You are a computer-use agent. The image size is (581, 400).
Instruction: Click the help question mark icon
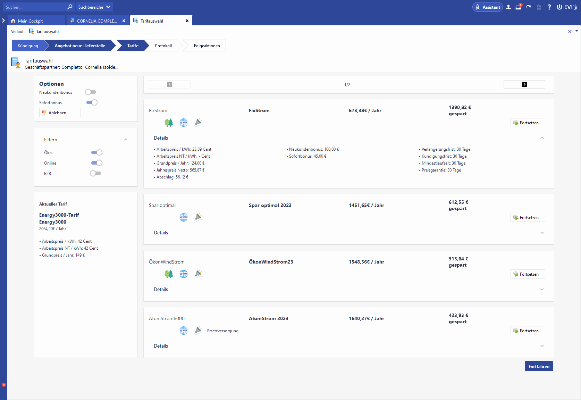(x=549, y=7)
